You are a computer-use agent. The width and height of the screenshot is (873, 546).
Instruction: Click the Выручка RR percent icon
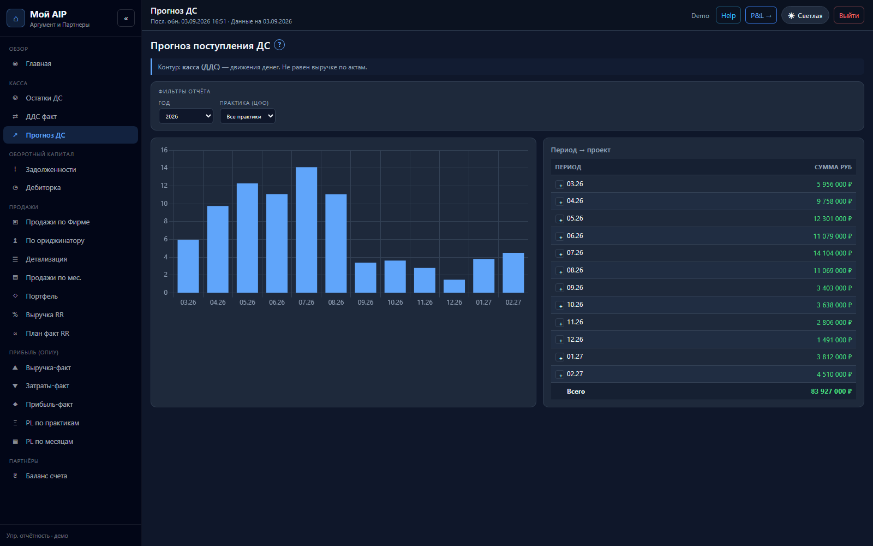tap(15, 315)
